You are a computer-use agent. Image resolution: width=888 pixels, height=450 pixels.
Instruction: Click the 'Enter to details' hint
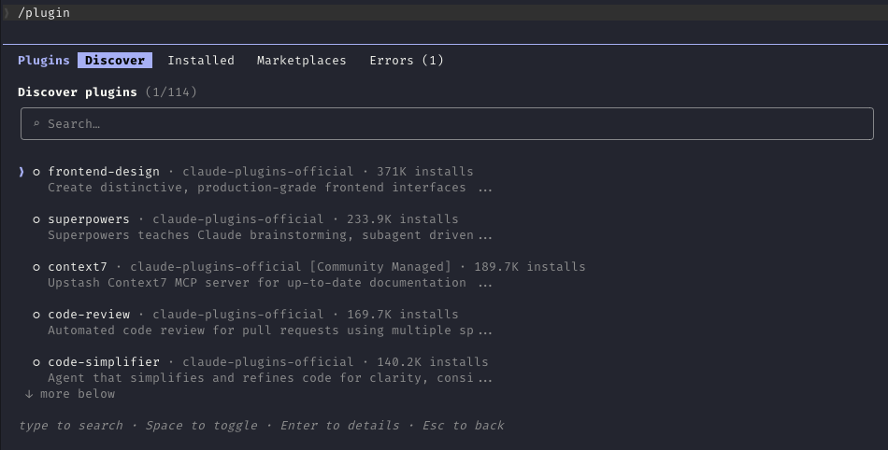[x=340, y=426]
